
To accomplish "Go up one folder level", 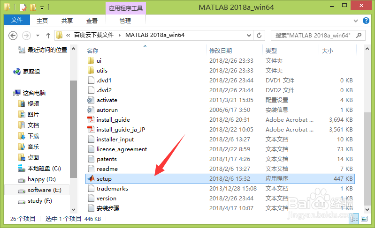I will coord(48,36).
